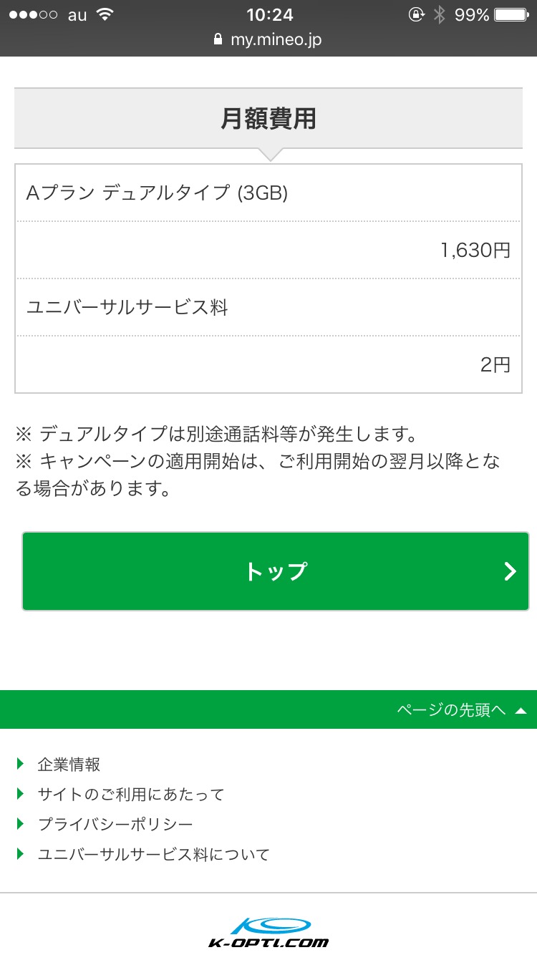The image size is (537, 955).
Task: Open サイトのご利用にあたって link
Action: [x=131, y=795]
